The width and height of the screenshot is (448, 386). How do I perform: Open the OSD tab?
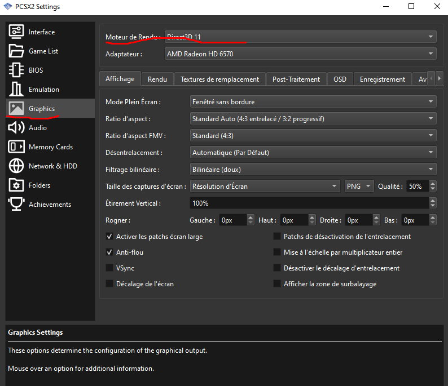pyautogui.click(x=340, y=79)
